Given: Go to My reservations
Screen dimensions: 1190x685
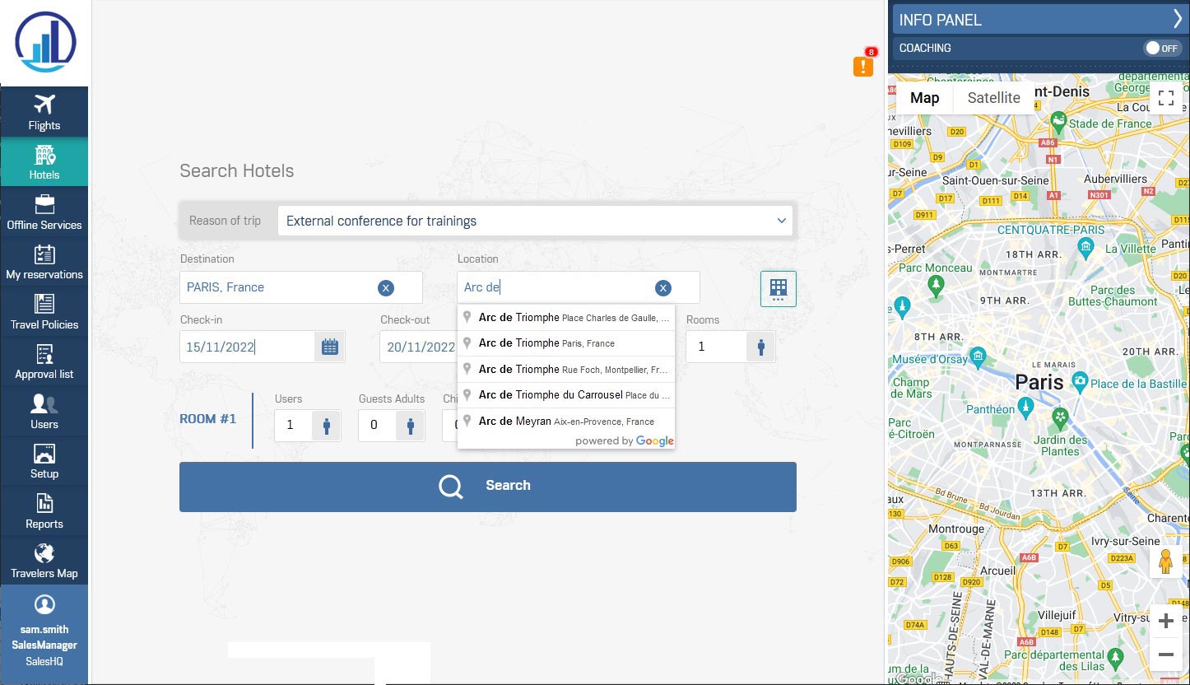Looking at the screenshot, I should (x=44, y=262).
